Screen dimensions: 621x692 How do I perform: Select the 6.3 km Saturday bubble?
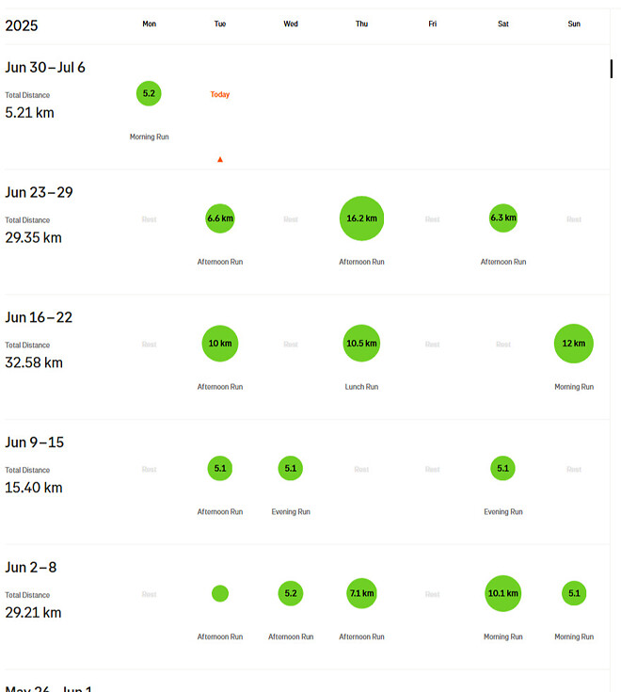(x=502, y=218)
